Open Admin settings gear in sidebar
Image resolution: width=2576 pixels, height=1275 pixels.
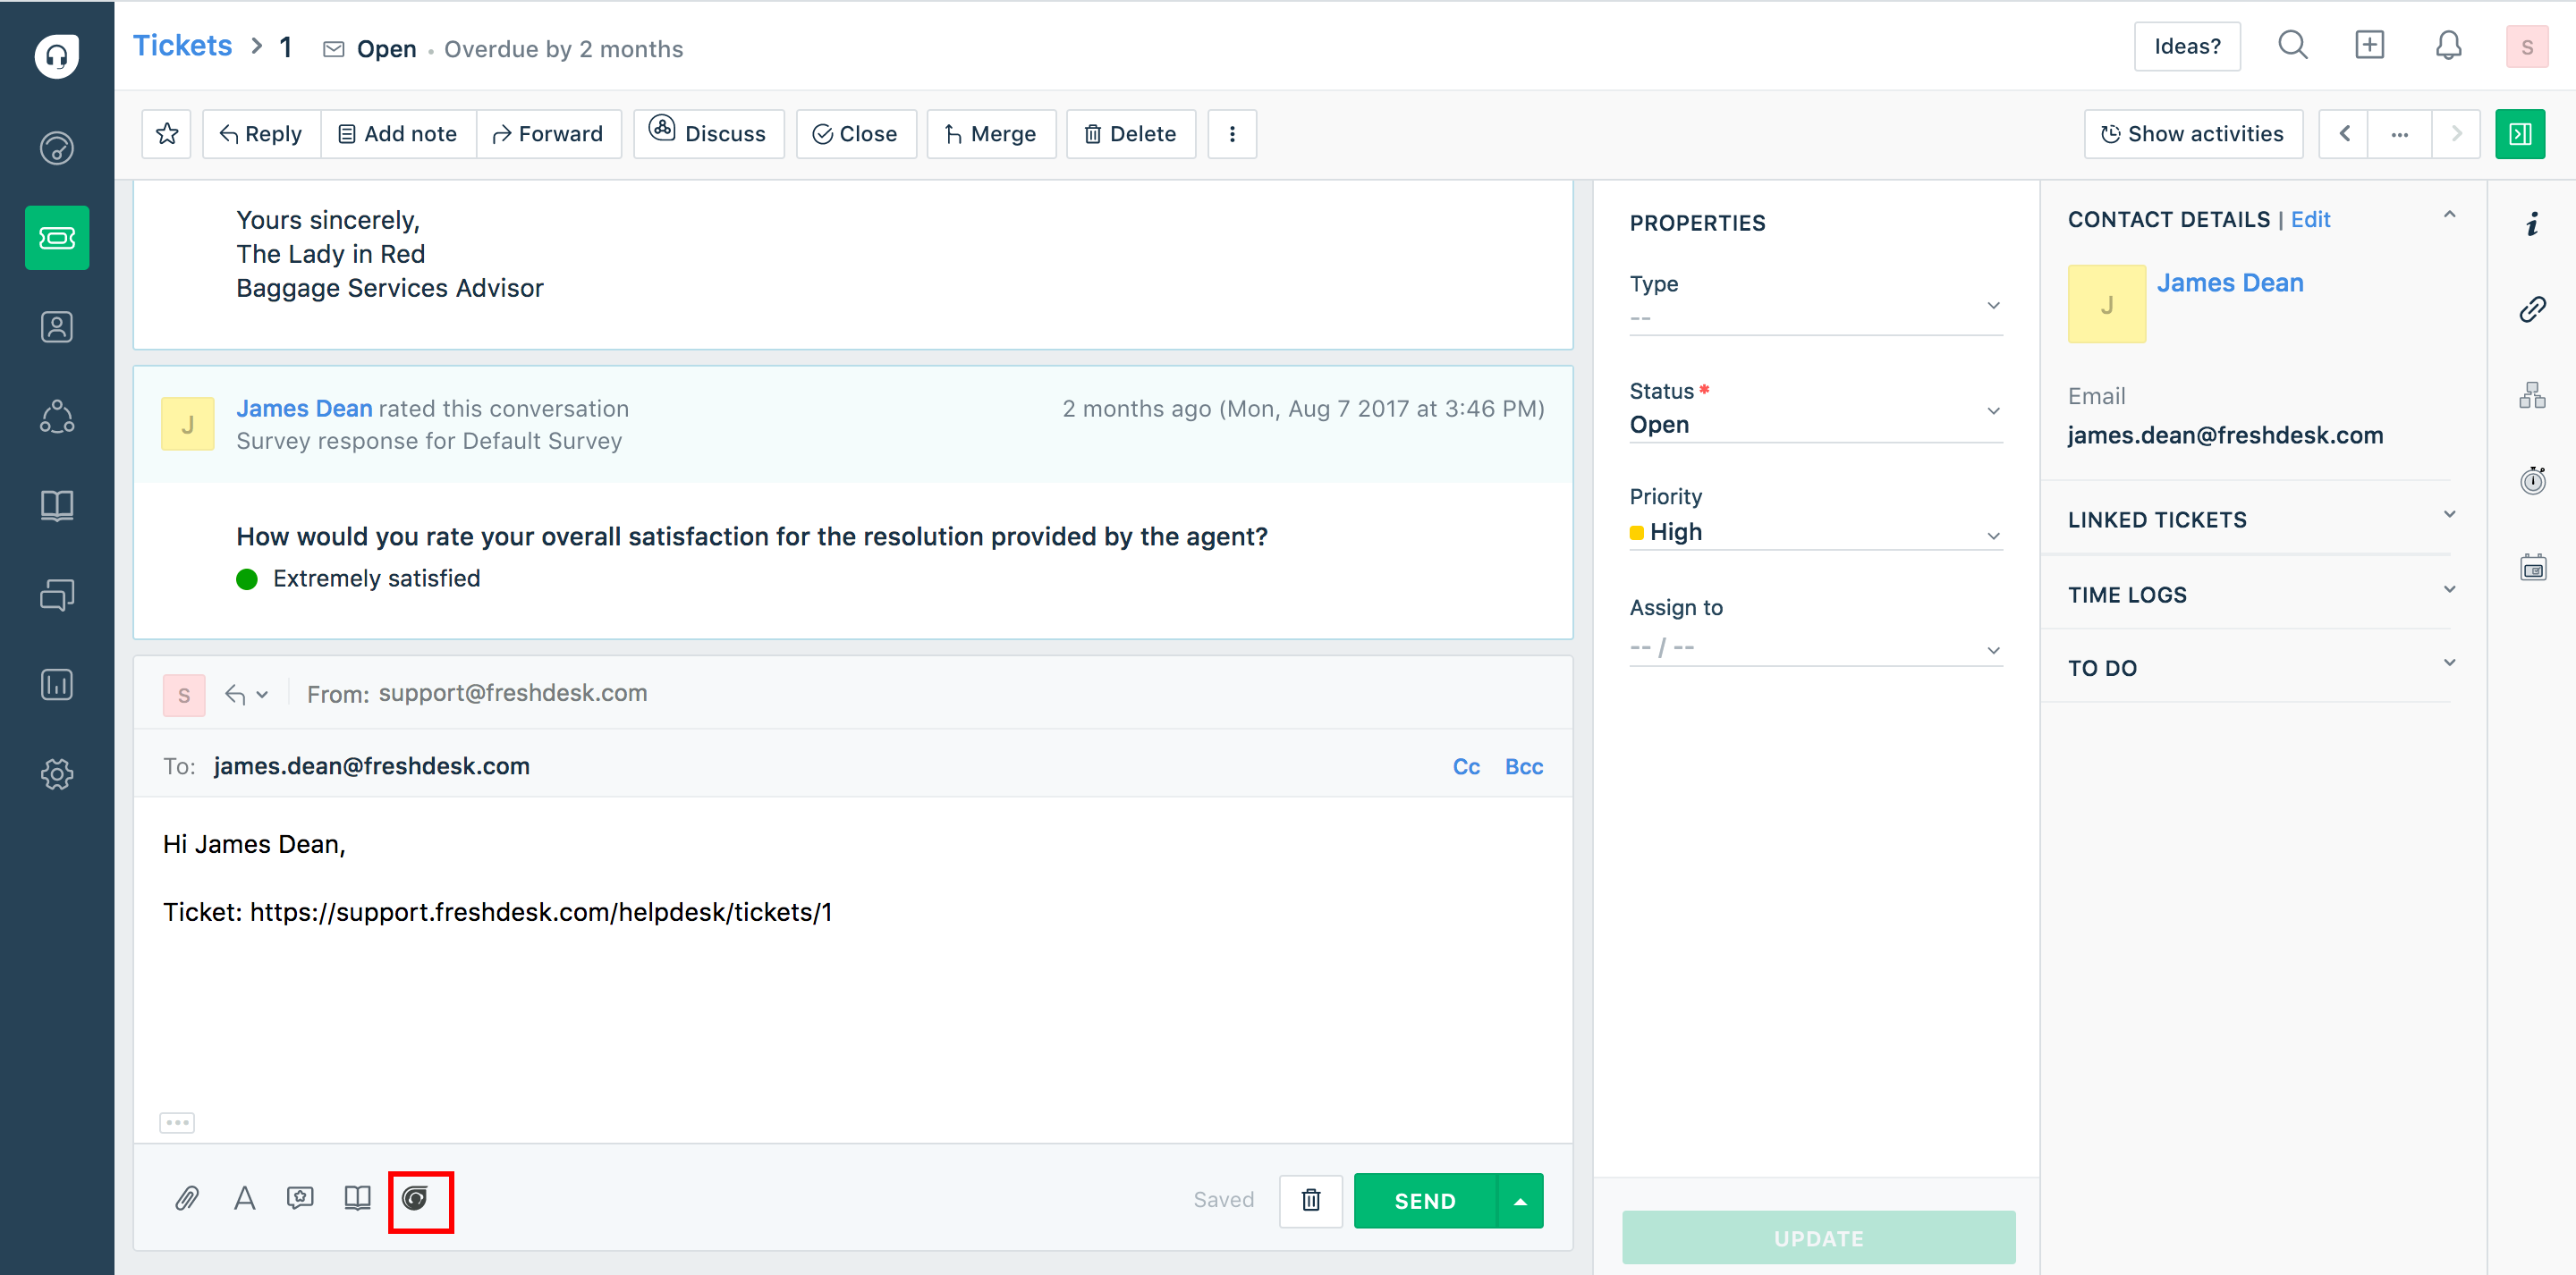tap(57, 774)
